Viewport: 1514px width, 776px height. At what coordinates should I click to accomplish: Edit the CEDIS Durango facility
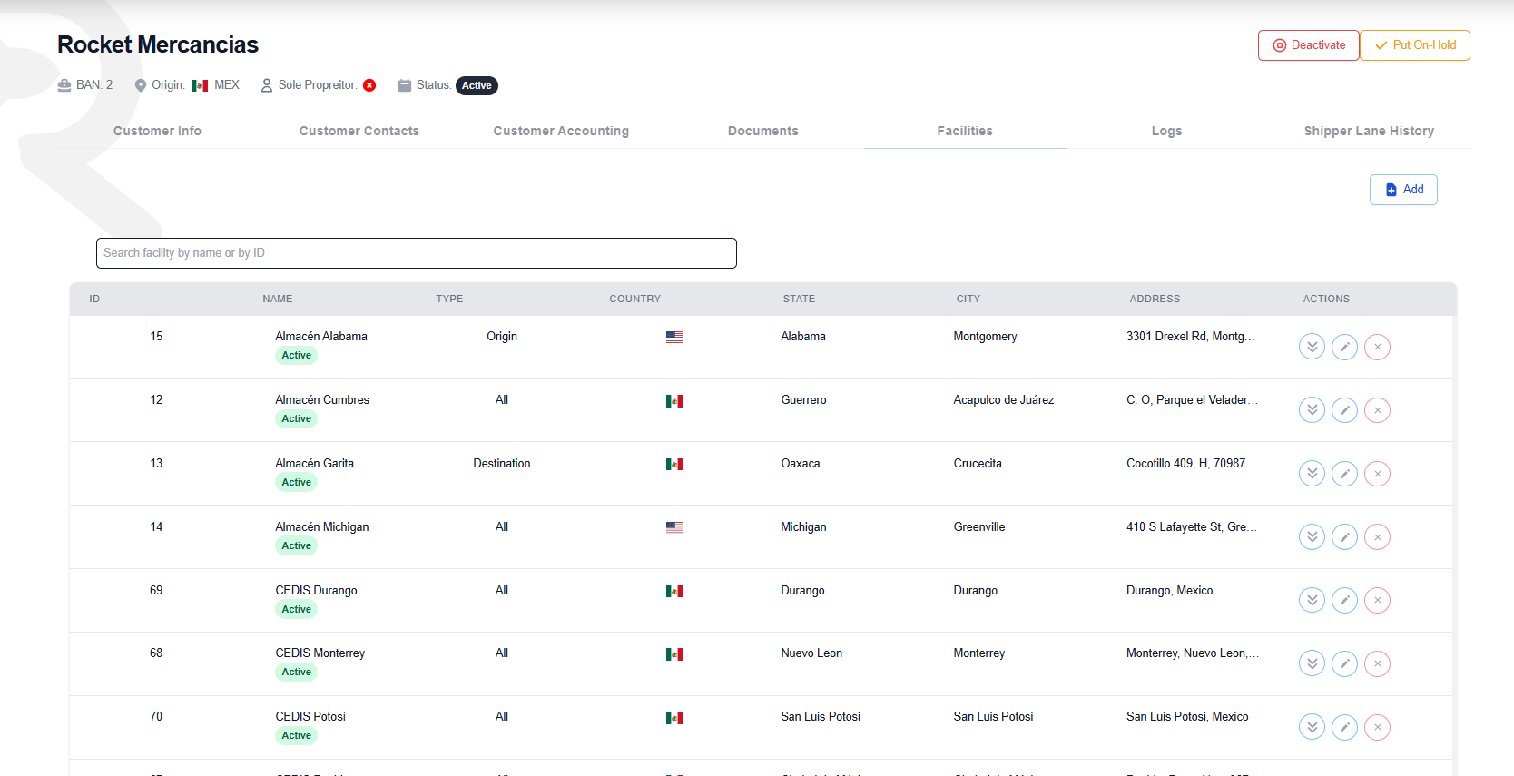click(1344, 600)
